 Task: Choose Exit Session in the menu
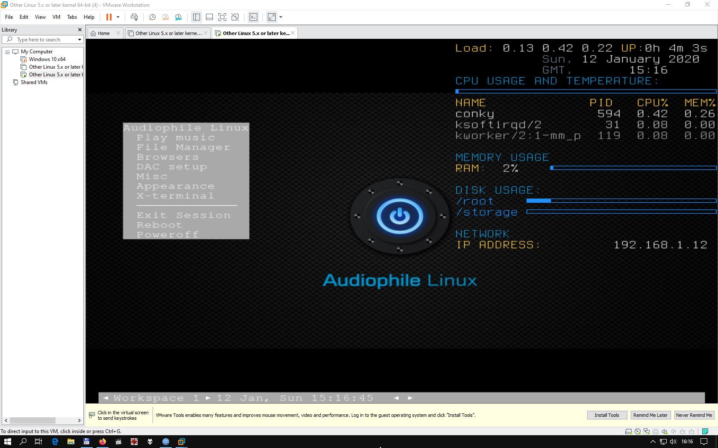click(184, 215)
